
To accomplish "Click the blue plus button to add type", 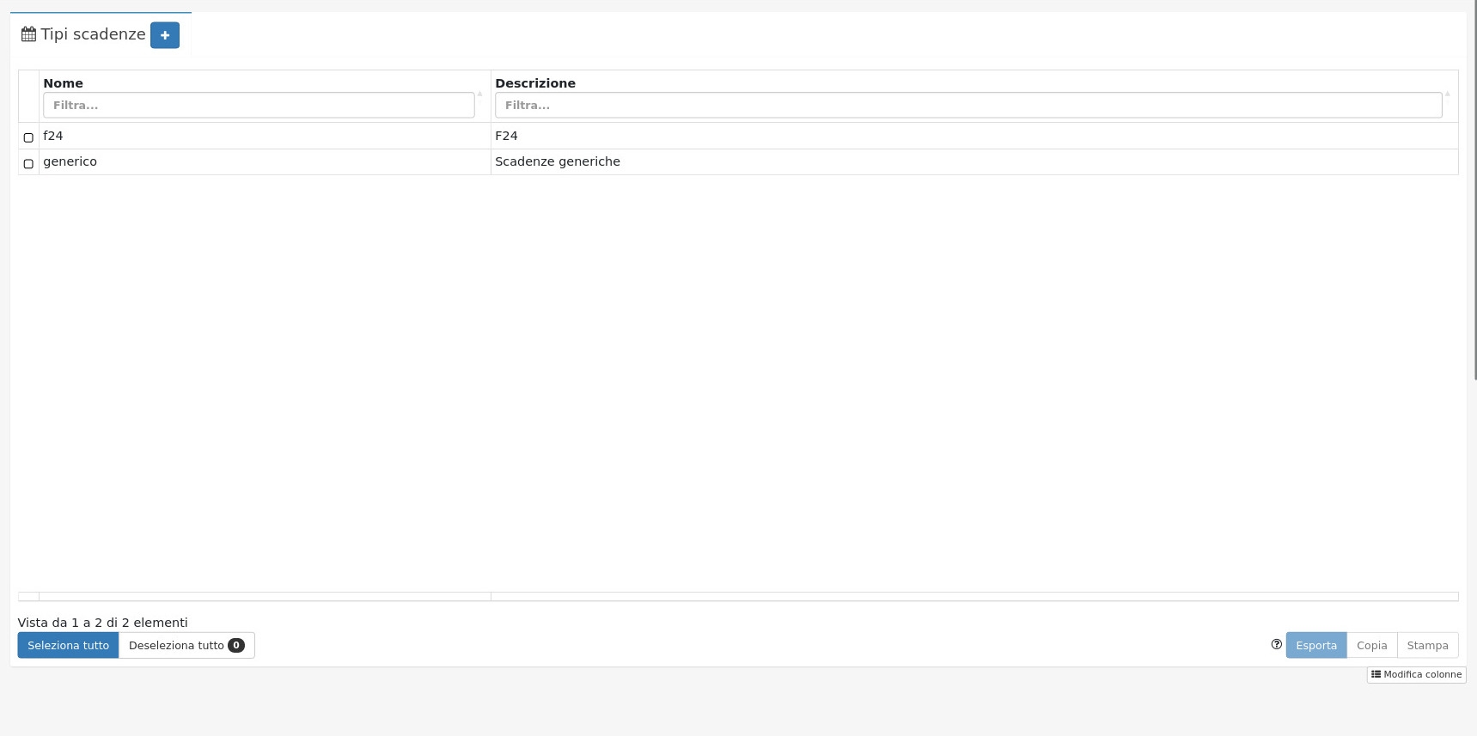I will 164,35.
